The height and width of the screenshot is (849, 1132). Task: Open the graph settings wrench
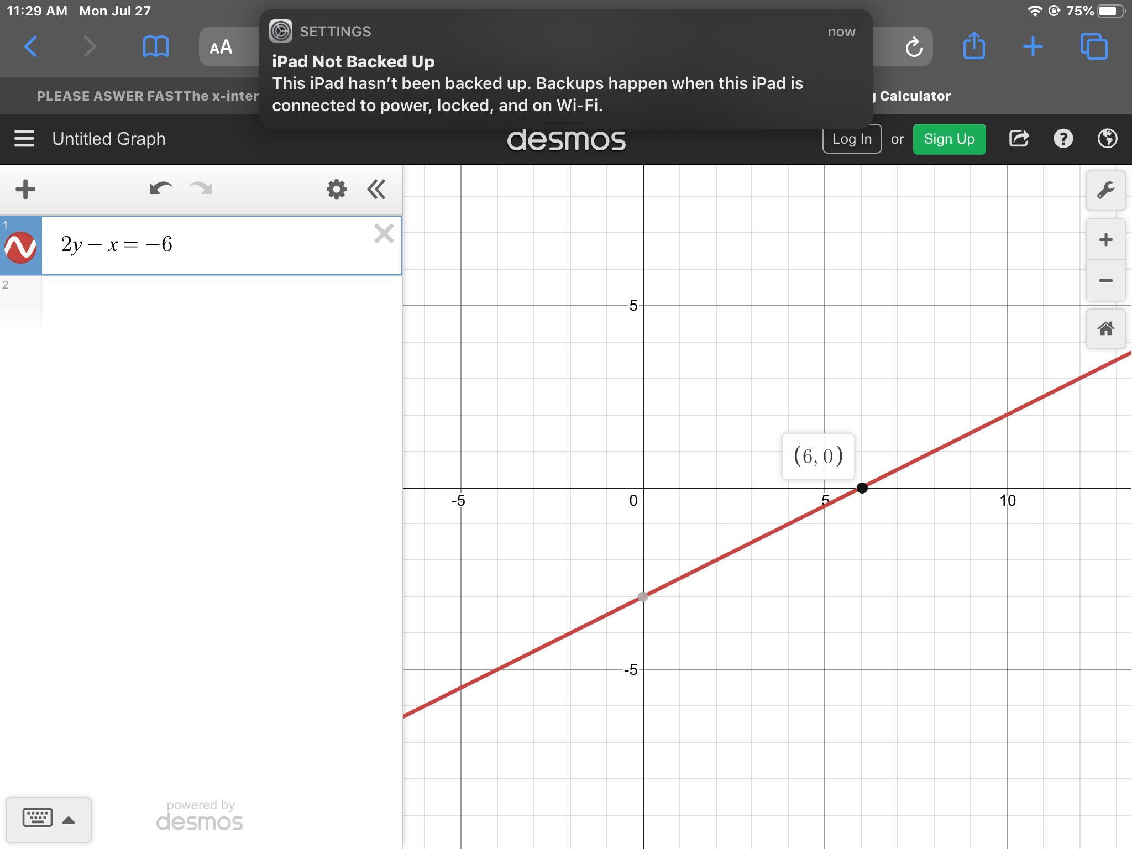point(1105,191)
